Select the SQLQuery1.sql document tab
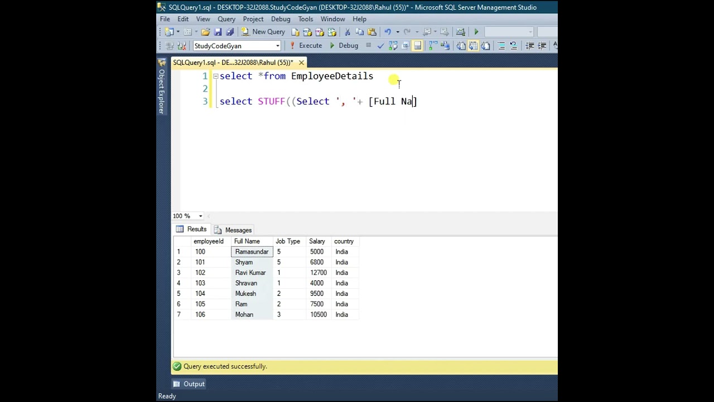The width and height of the screenshot is (714, 402). (233, 63)
